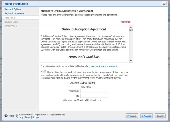170x122 pixels.
Task: Check the agreement acceptance checkbox
Action: (45, 72)
